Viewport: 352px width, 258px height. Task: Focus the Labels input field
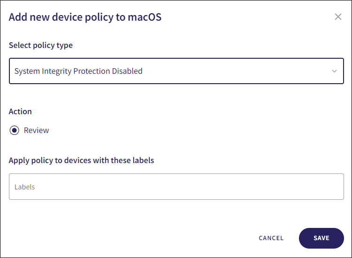176,187
